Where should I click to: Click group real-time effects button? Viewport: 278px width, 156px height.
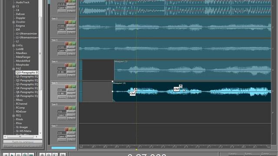tap(23, 146)
